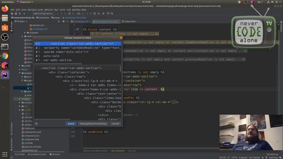Open the Code menu
This screenshot has width=283, height=159.
(40, 10)
